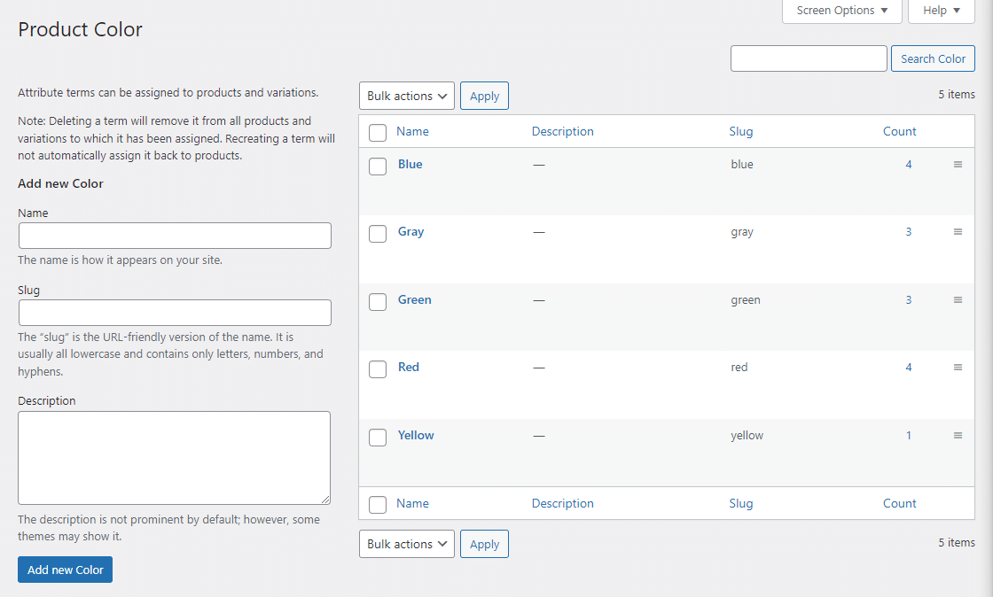
Task: Click inside the Name input field
Action: (x=175, y=236)
